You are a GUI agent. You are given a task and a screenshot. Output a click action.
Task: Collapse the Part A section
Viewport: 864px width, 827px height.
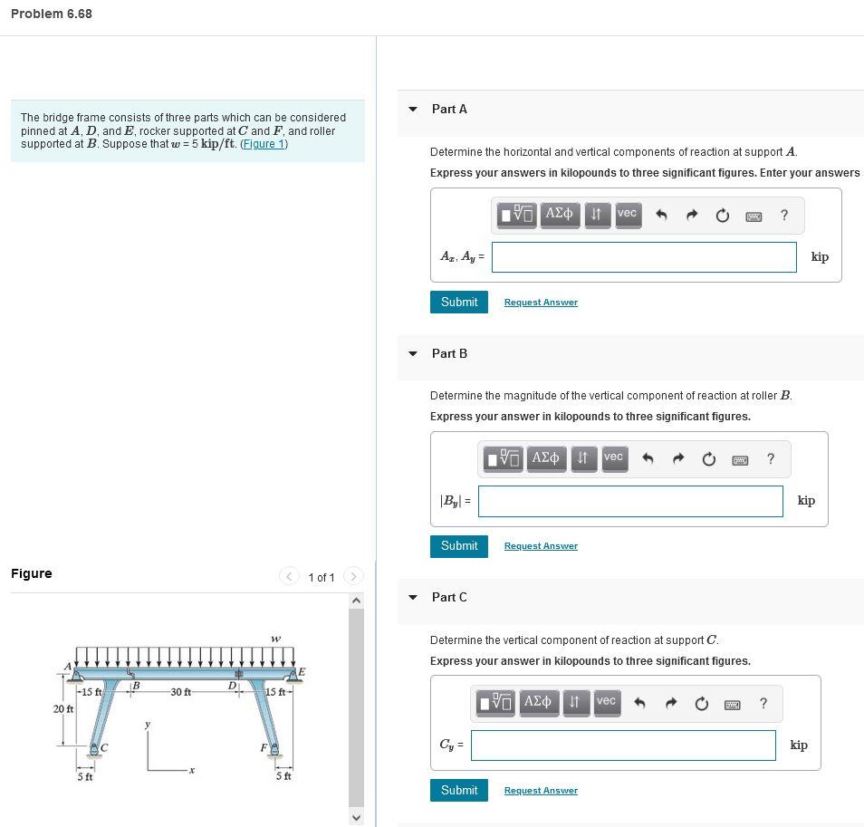pyautogui.click(x=413, y=109)
